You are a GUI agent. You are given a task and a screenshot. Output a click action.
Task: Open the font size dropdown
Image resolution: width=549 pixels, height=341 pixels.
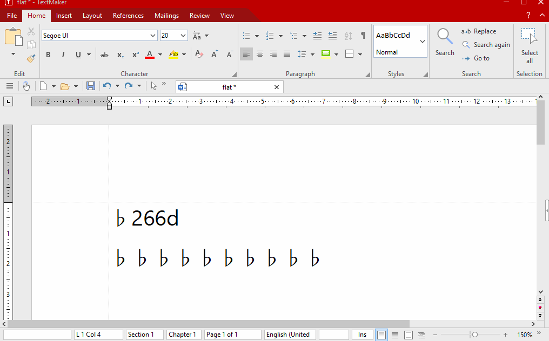point(183,36)
